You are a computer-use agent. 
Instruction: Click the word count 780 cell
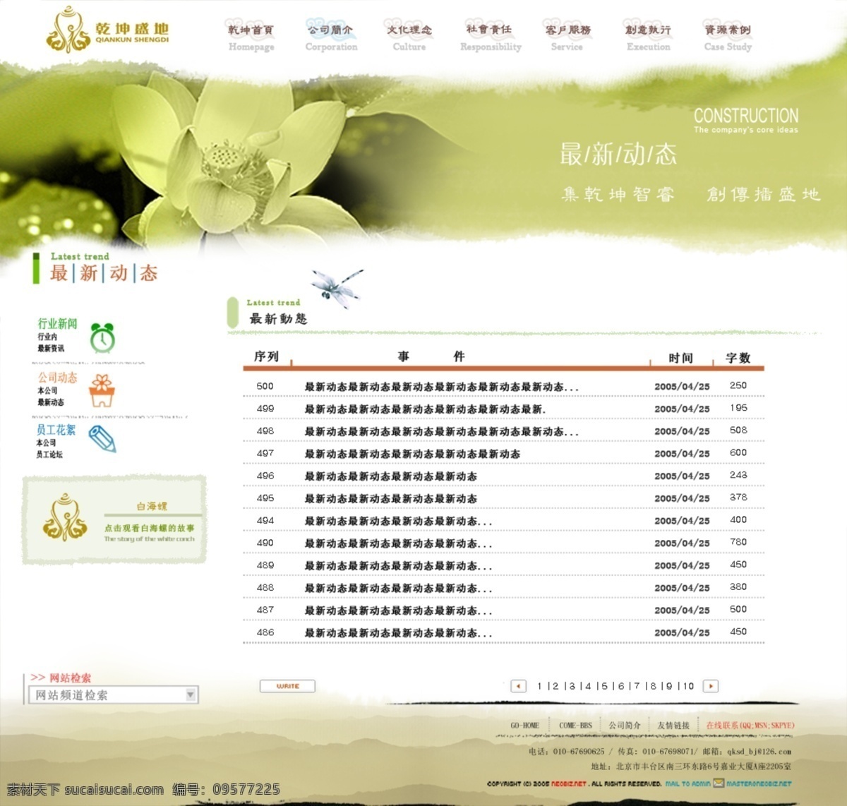click(738, 542)
